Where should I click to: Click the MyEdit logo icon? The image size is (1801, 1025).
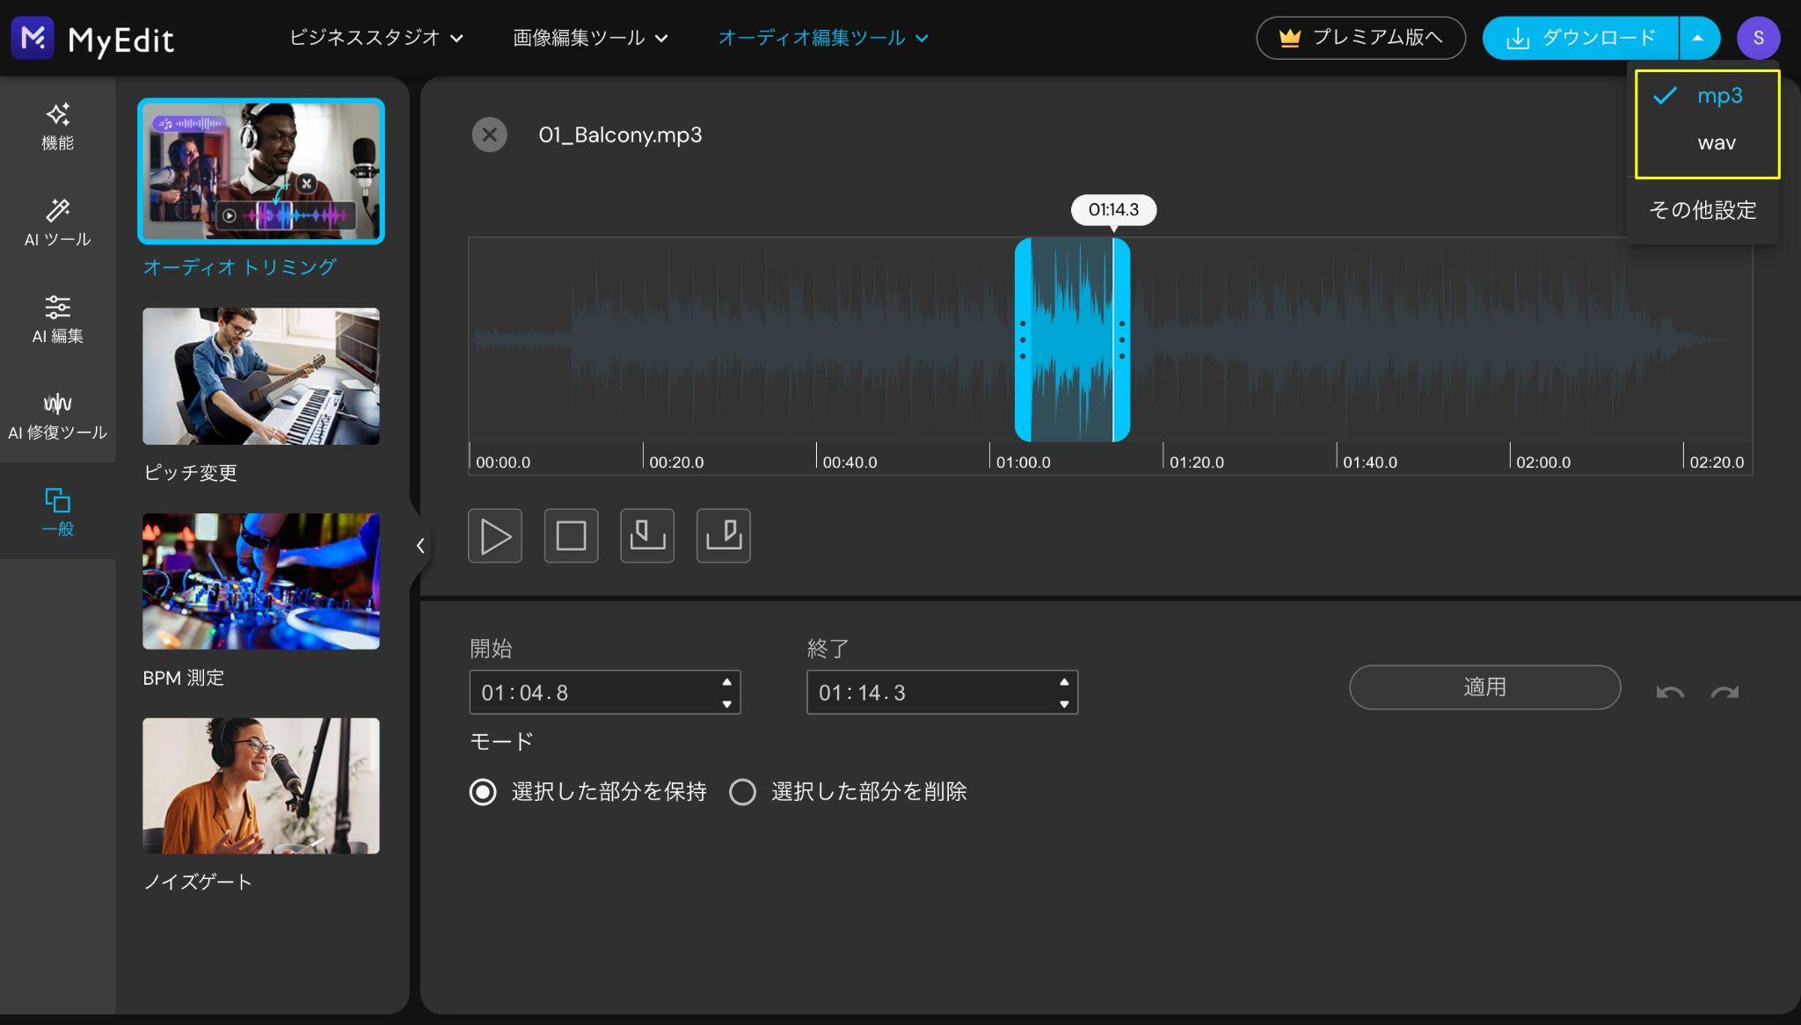(33, 38)
